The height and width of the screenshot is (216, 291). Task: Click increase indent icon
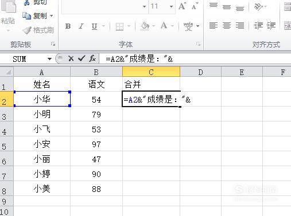point(271,25)
